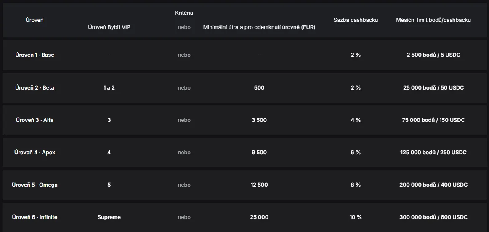The width and height of the screenshot is (489, 232).
Task: Select the Měsíční limit bodů/cashbacku header
Action: [x=433, y=20]
